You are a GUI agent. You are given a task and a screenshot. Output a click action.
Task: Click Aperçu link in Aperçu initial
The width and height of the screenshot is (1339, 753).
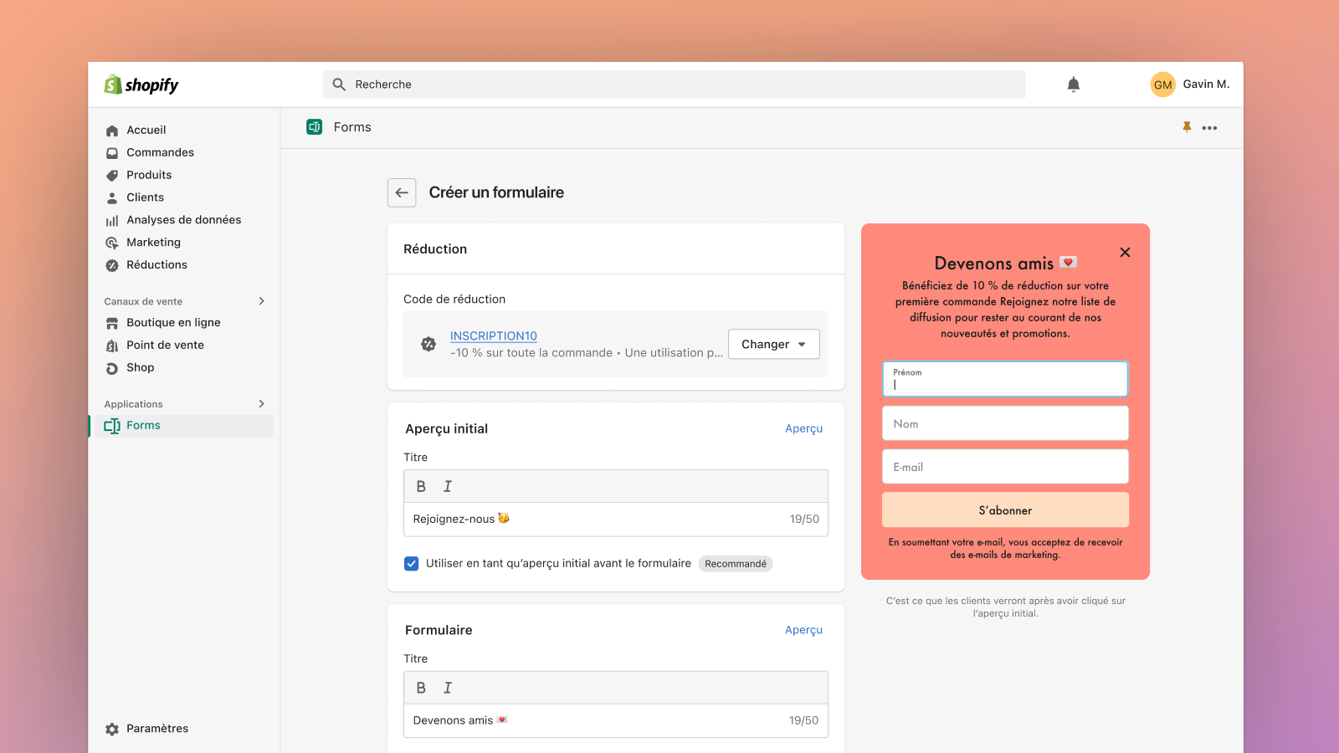pos(803,428)
